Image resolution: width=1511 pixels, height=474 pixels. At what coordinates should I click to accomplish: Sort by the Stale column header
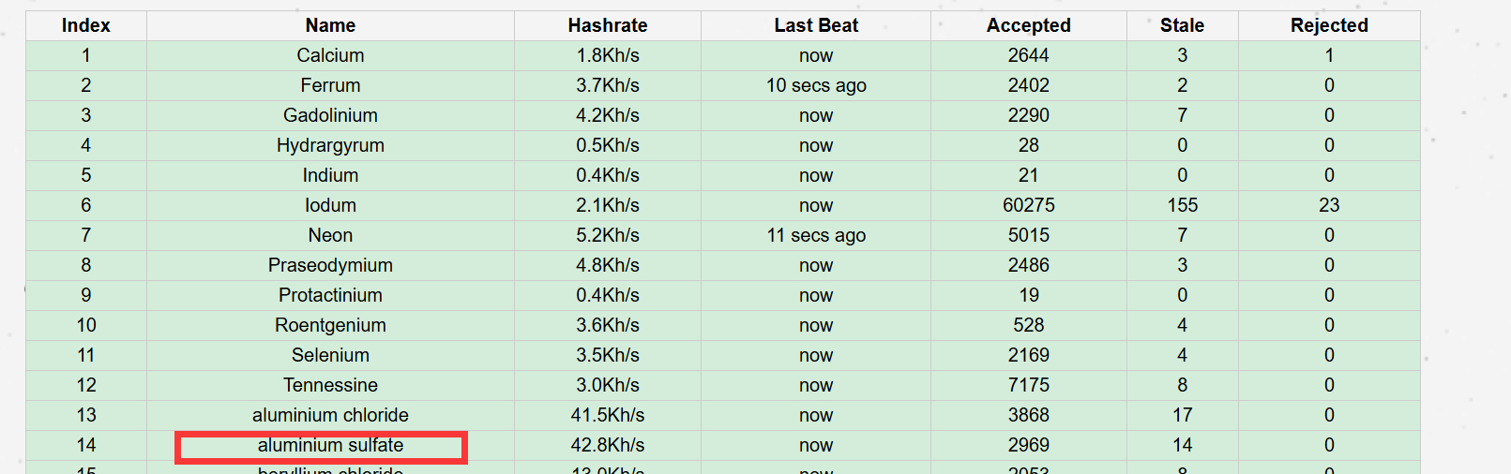(x=1182, y=25)
